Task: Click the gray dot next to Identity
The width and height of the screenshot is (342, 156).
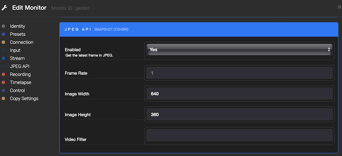Action: point(3,26)
